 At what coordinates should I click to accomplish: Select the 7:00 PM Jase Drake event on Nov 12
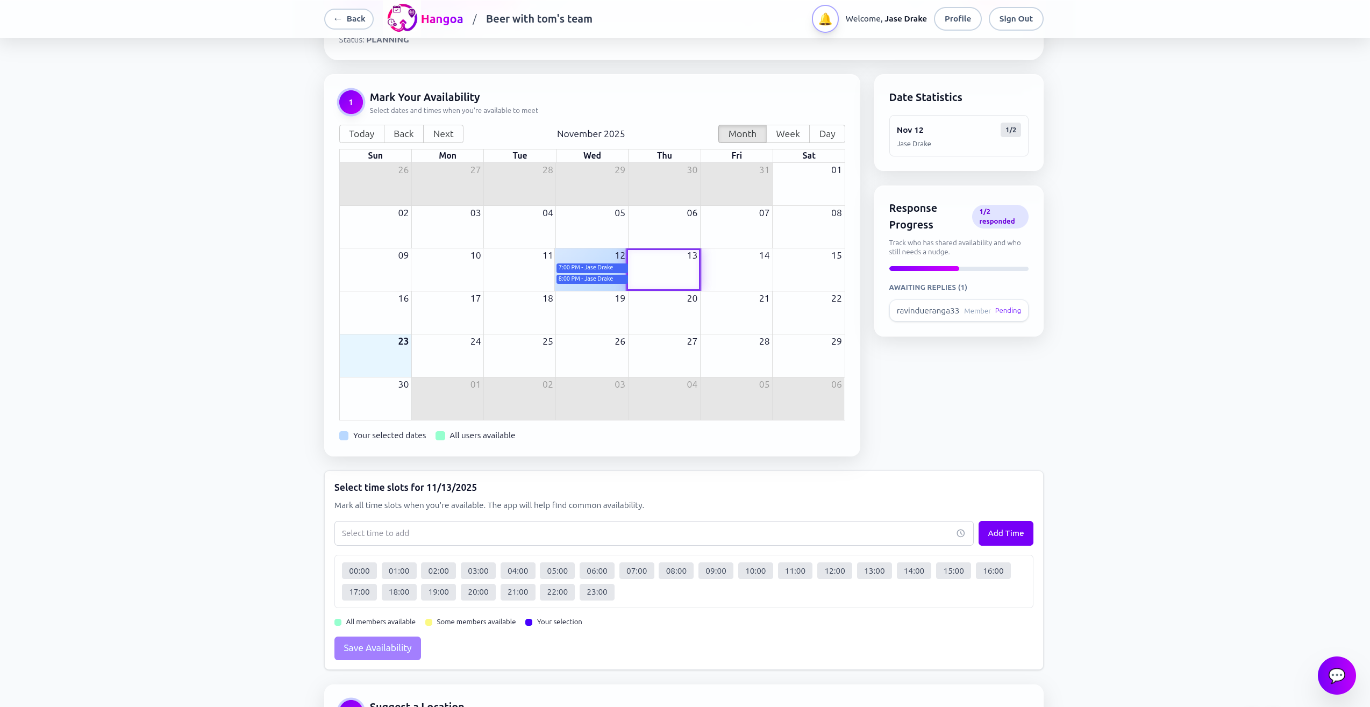591,267
